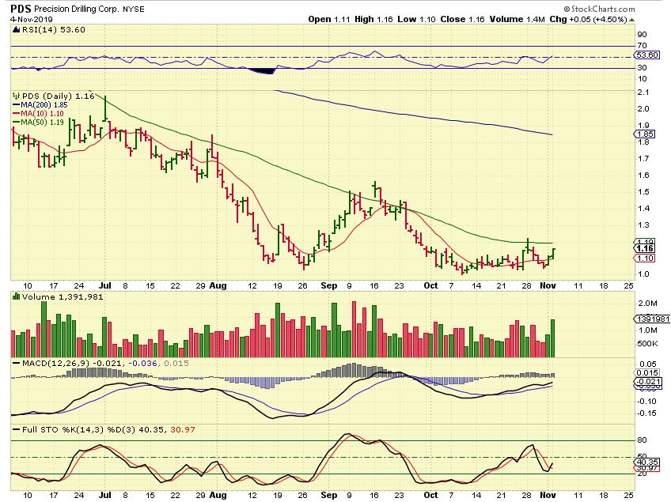Click the green up-arrow icon beside Chg
This screenshot has width=671, height=502.
pos(631,20)
